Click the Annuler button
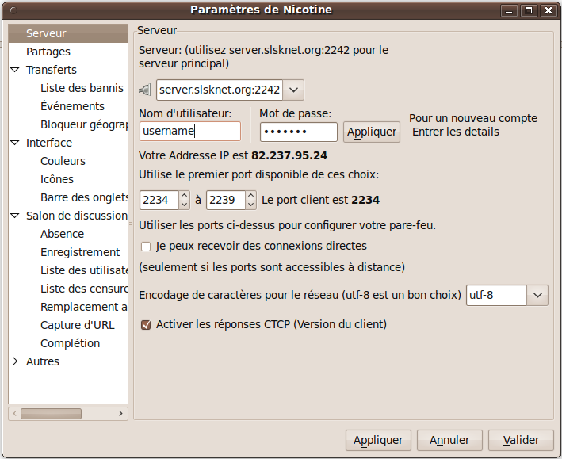The height and width of the screenshot is (459, 562). [x=449, y=440]
